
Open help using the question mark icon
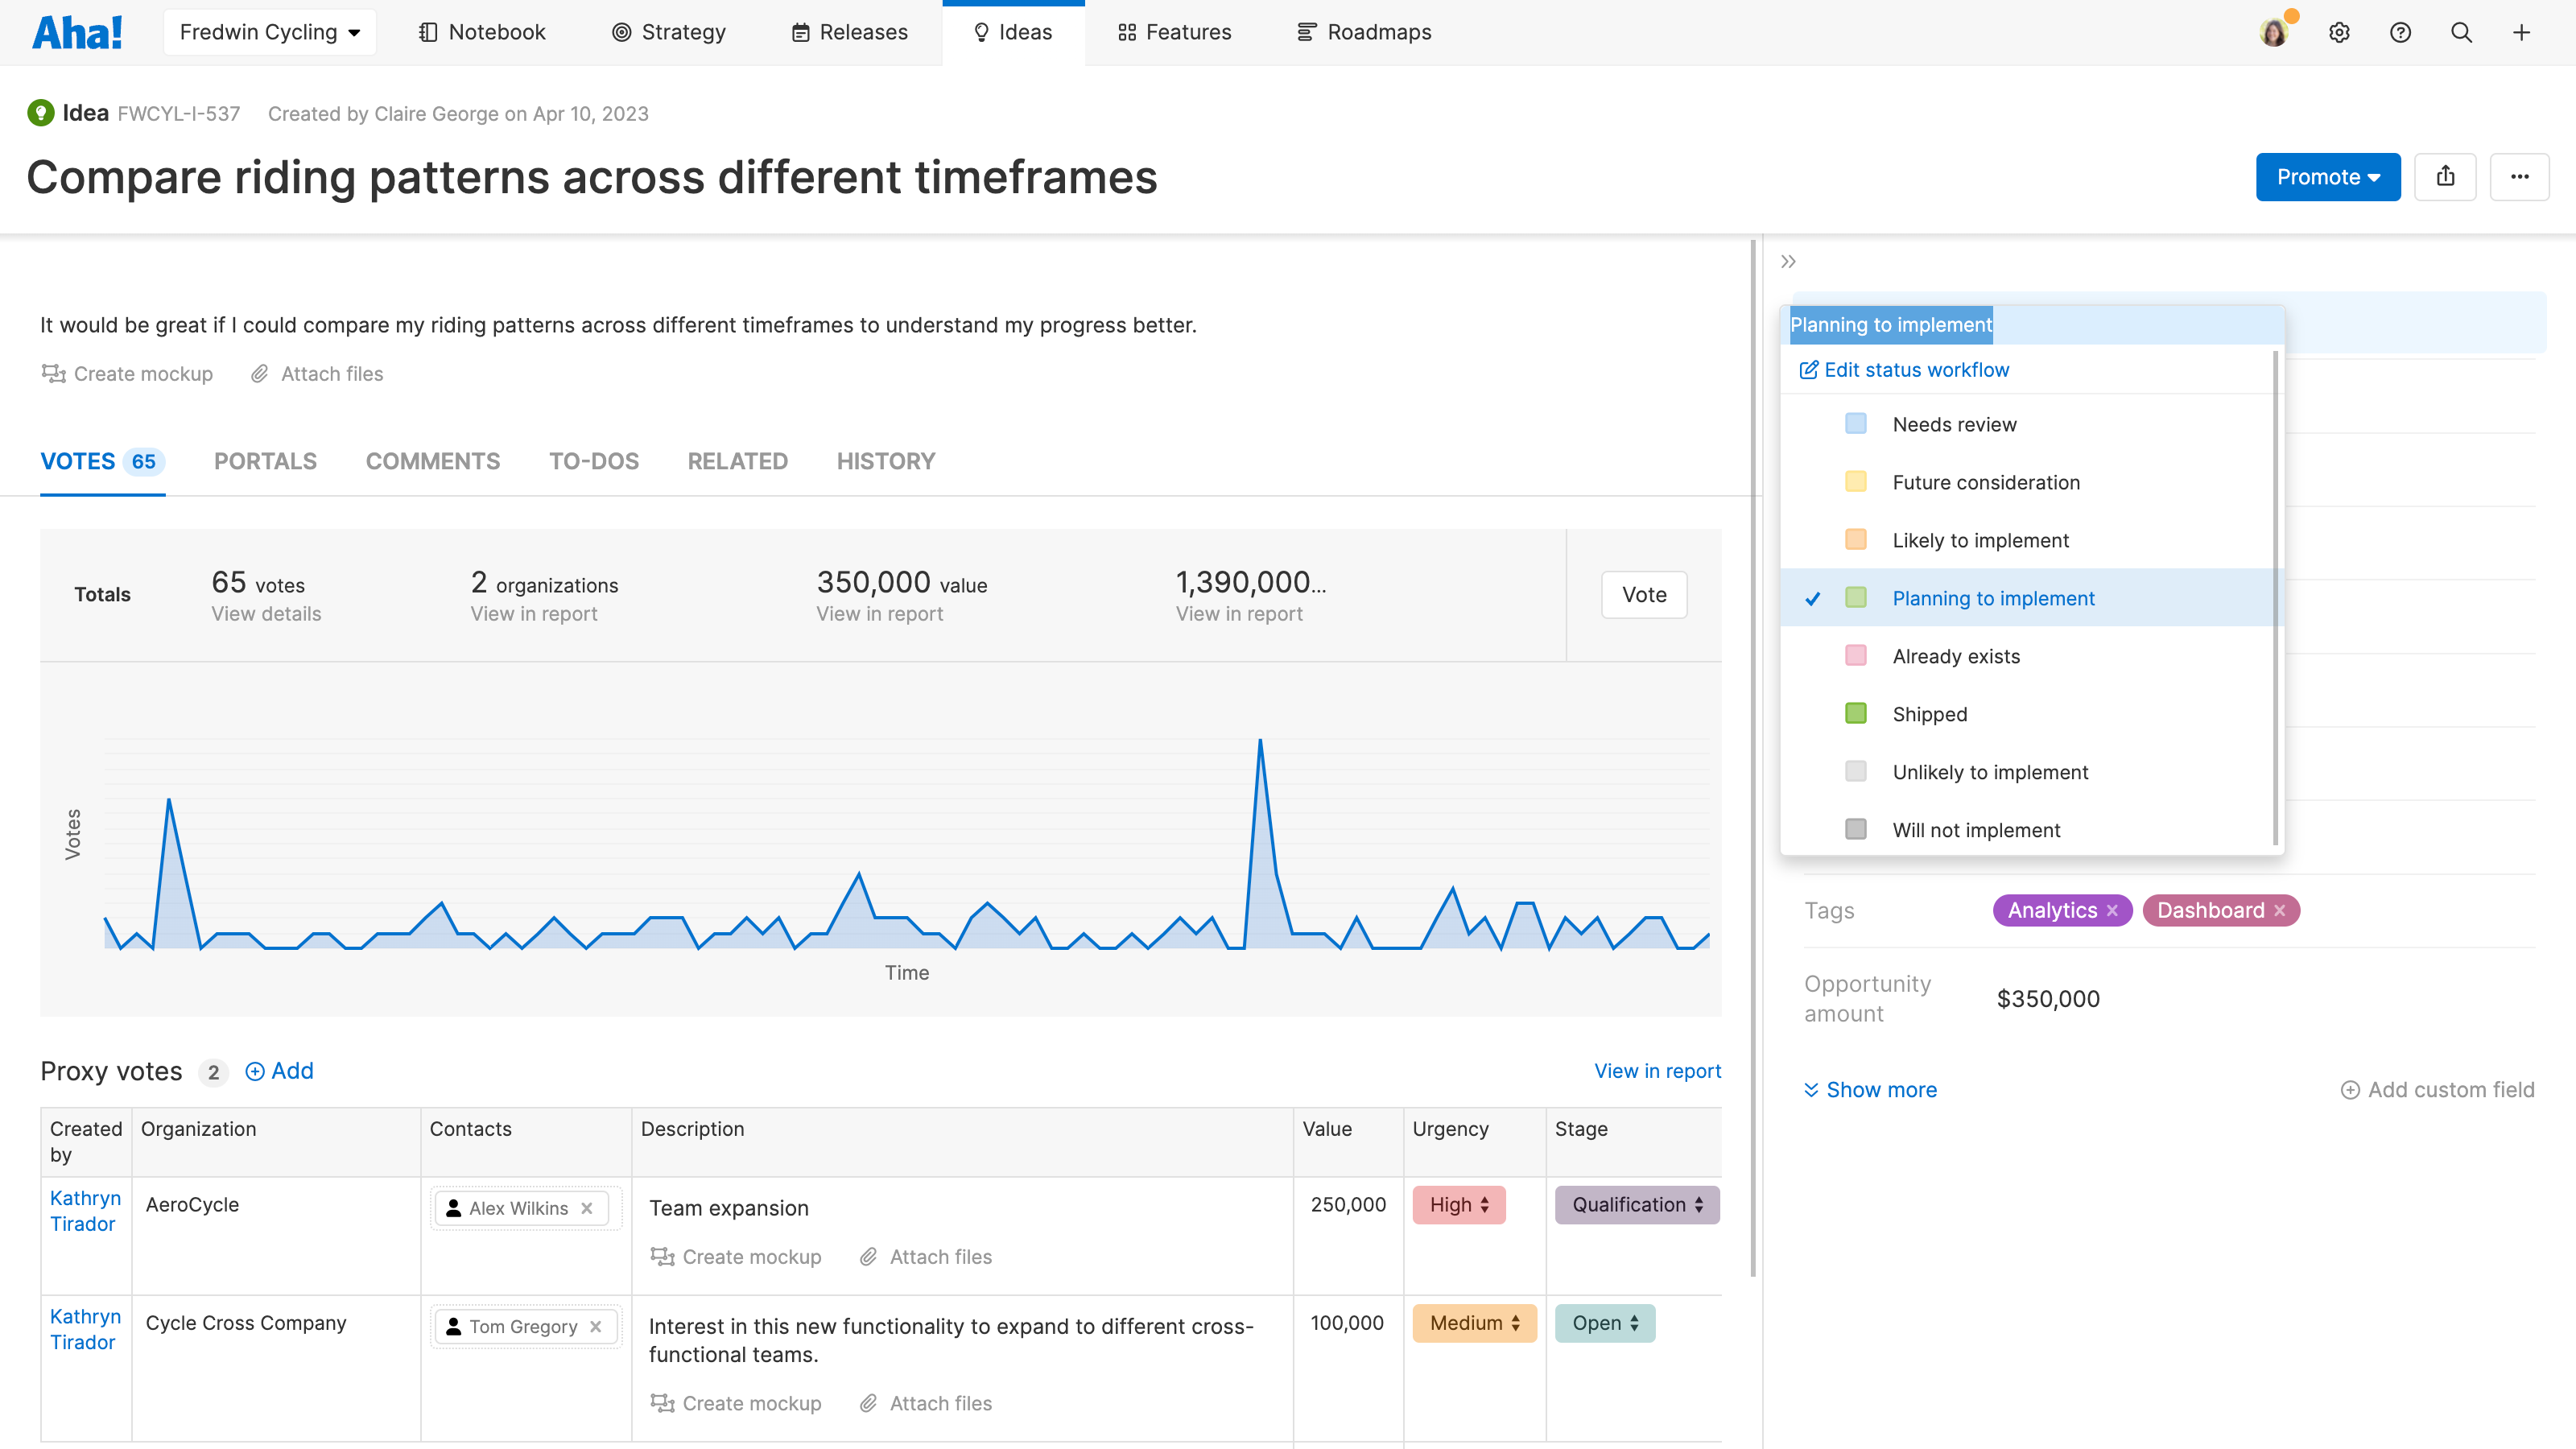click(x=2400, y=32)
